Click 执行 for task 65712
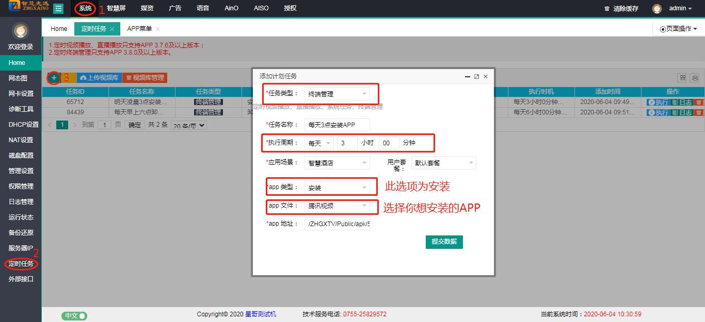The width and height of the screenshot is (705, 322). point(658,102)
